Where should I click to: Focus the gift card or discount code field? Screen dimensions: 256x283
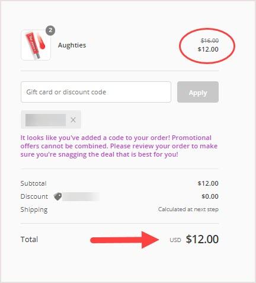[96, 92]
